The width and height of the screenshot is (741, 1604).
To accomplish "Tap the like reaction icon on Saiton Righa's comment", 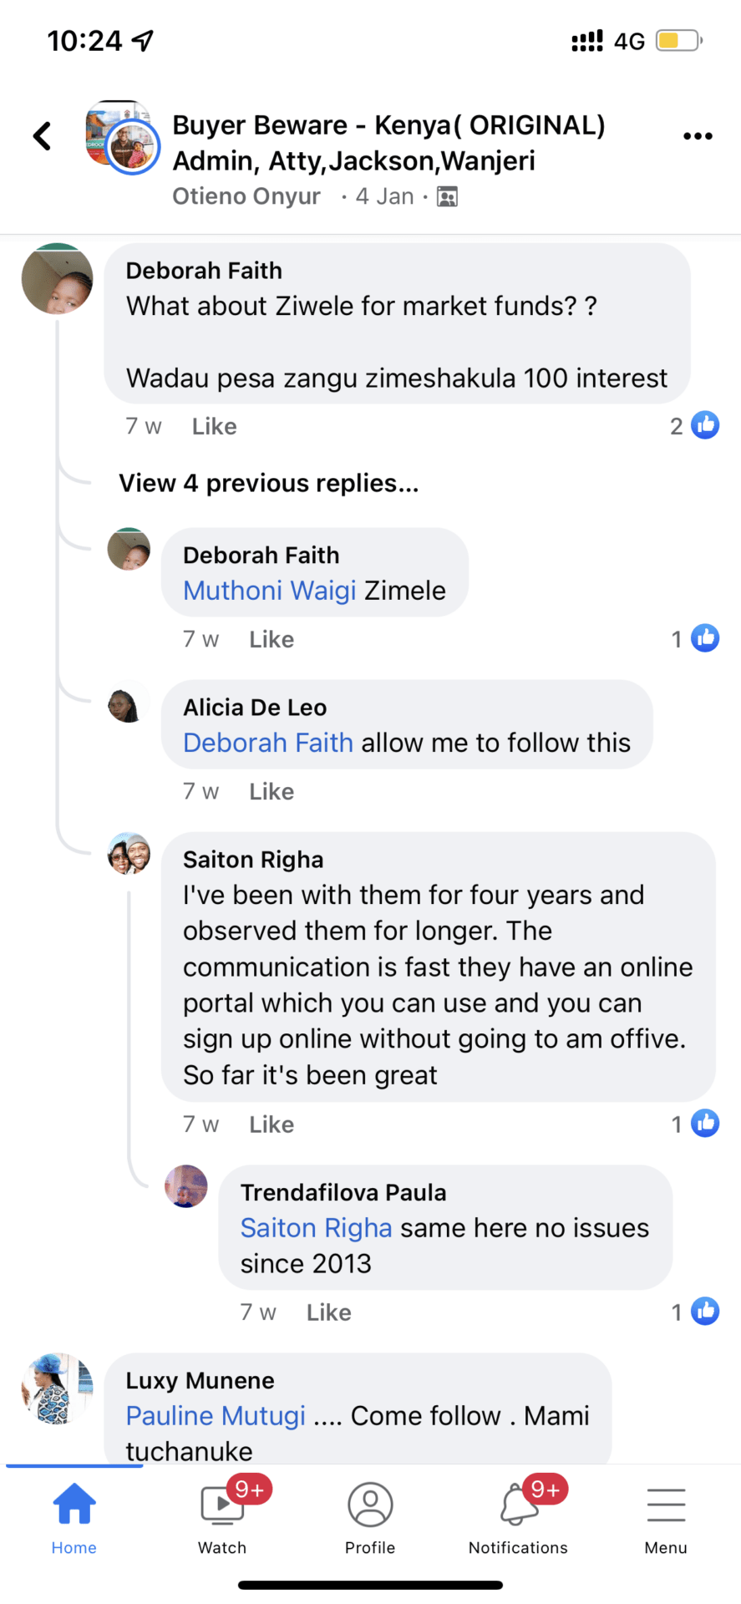I will coord(705,1124).
